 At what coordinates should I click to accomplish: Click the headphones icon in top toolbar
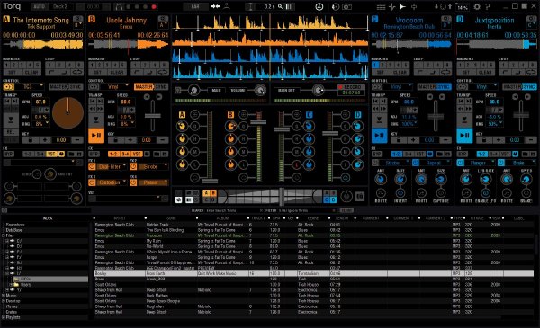[119, 6]
